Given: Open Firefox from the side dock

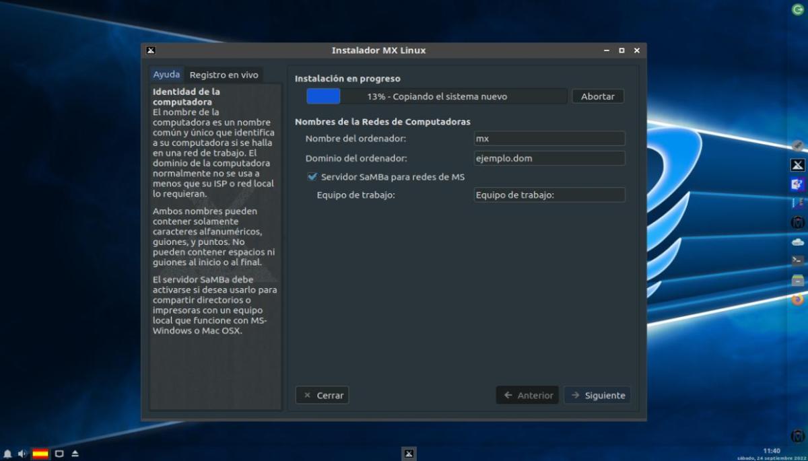Looking at the screenshot, I should tap(797, 299).
